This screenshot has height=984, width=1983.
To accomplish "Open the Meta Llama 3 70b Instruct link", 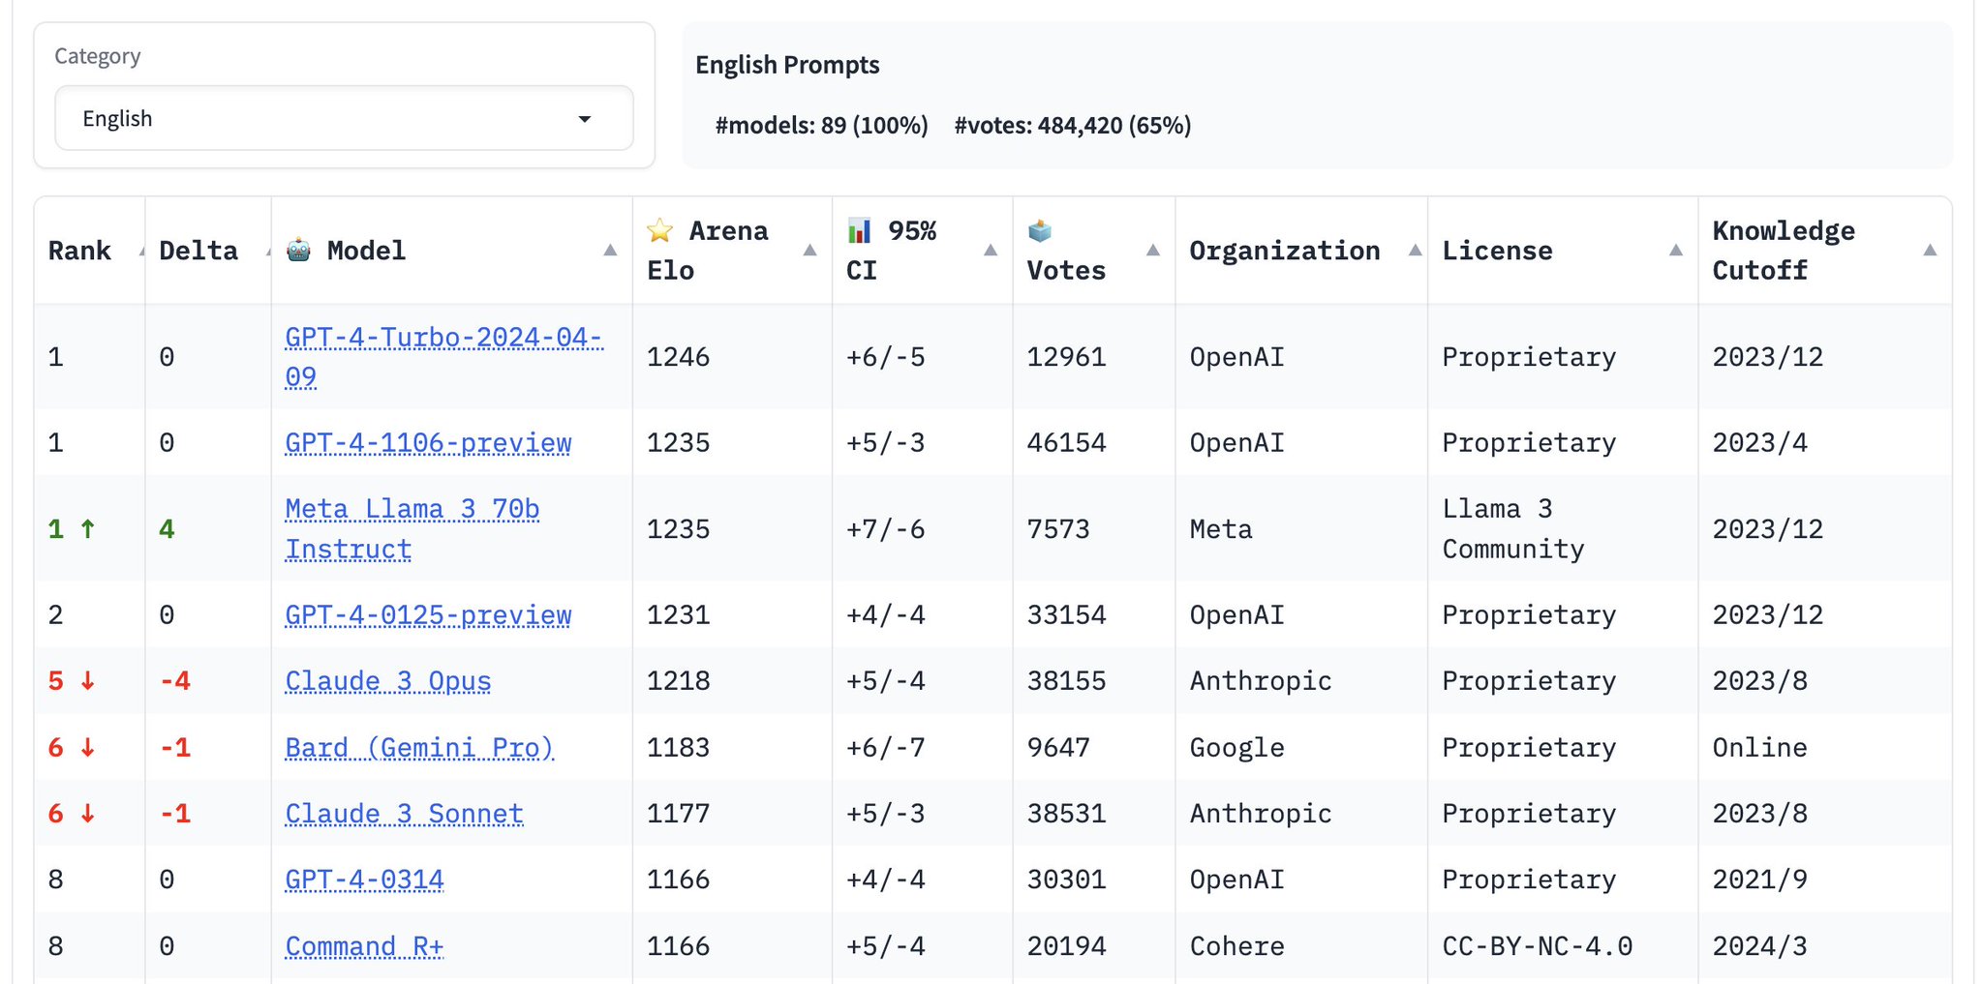I will [x=412, y=528].
